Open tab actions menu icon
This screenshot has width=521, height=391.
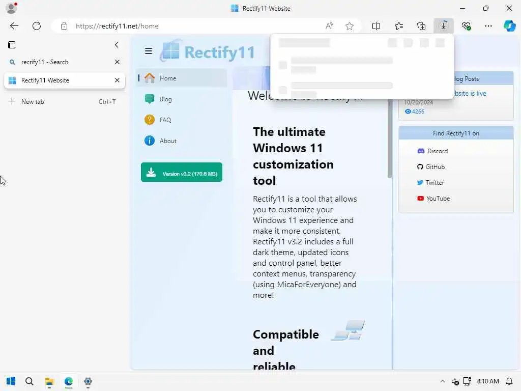(x=12, y=45)
